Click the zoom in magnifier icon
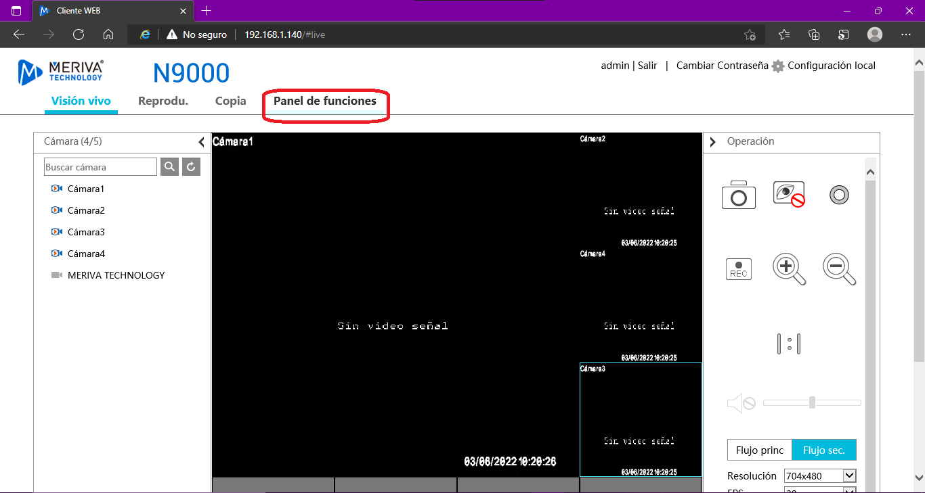The height and width of the screenshot is (493, 925). coord(789,268)
